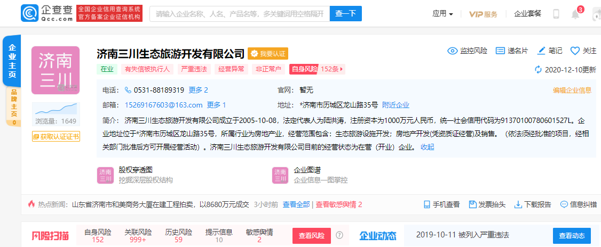Viewport: 601px width, 247px height.
Task: Open 笔记 pencil note icon
Action: (x=541, y=51)
